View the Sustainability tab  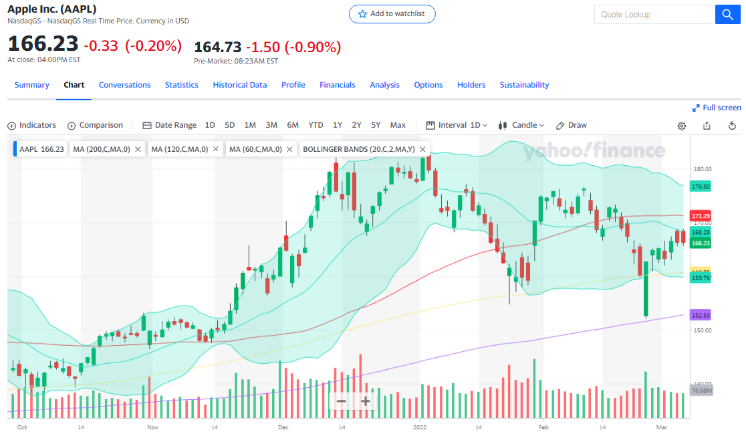(524, 85)
